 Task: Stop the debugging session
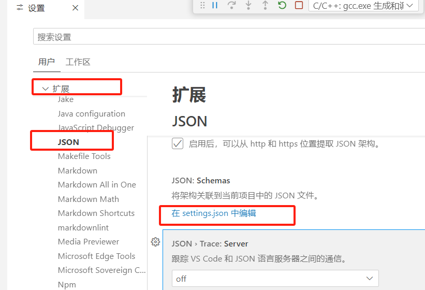click(299, 5)
